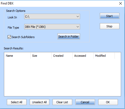This screenshot has height=109, width=125.
Task: Expand the File Type dropdown arrow
Action: [78, 27]
